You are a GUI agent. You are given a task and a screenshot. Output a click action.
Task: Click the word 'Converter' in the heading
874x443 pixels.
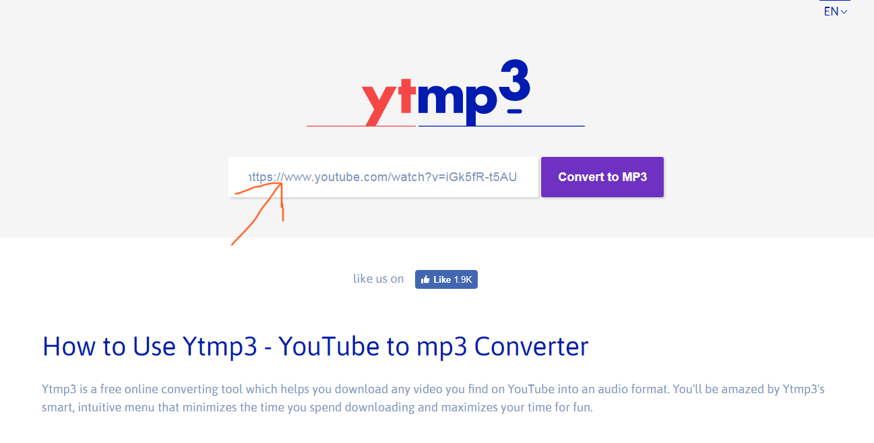pyautogui.click(x=532, y=346)
